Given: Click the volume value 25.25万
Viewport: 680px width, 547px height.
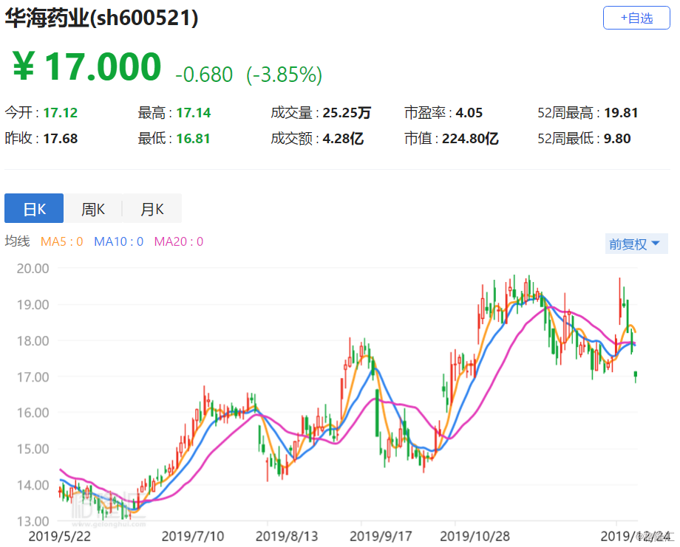Looking at the screenshot, I should pyautogui.click(x=347, y=113).
